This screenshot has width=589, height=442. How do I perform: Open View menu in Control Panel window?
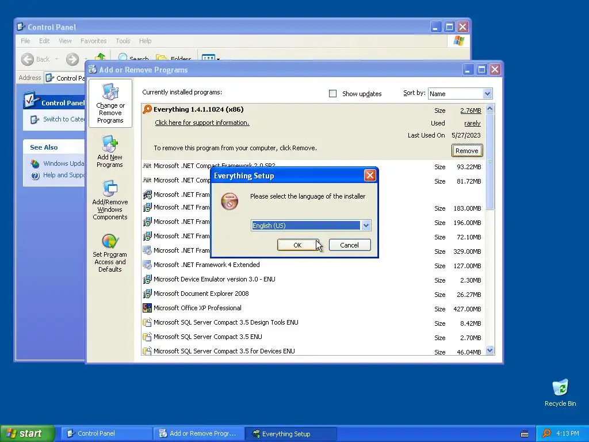[65, 41]
